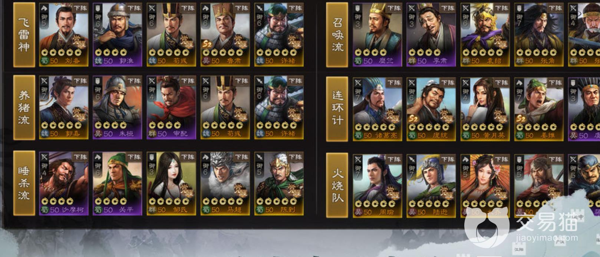Click the spear troop icon on 陈到's card
This screenshot has width=600, height=257.
click(x=259, y=157)
